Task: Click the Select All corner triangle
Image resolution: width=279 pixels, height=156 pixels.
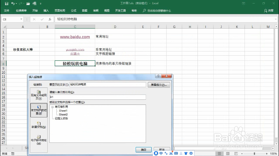Action: coord(4,27)
